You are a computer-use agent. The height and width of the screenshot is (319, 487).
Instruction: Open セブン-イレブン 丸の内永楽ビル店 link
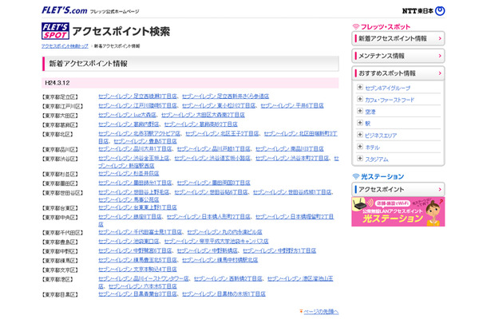click(224, 232)
